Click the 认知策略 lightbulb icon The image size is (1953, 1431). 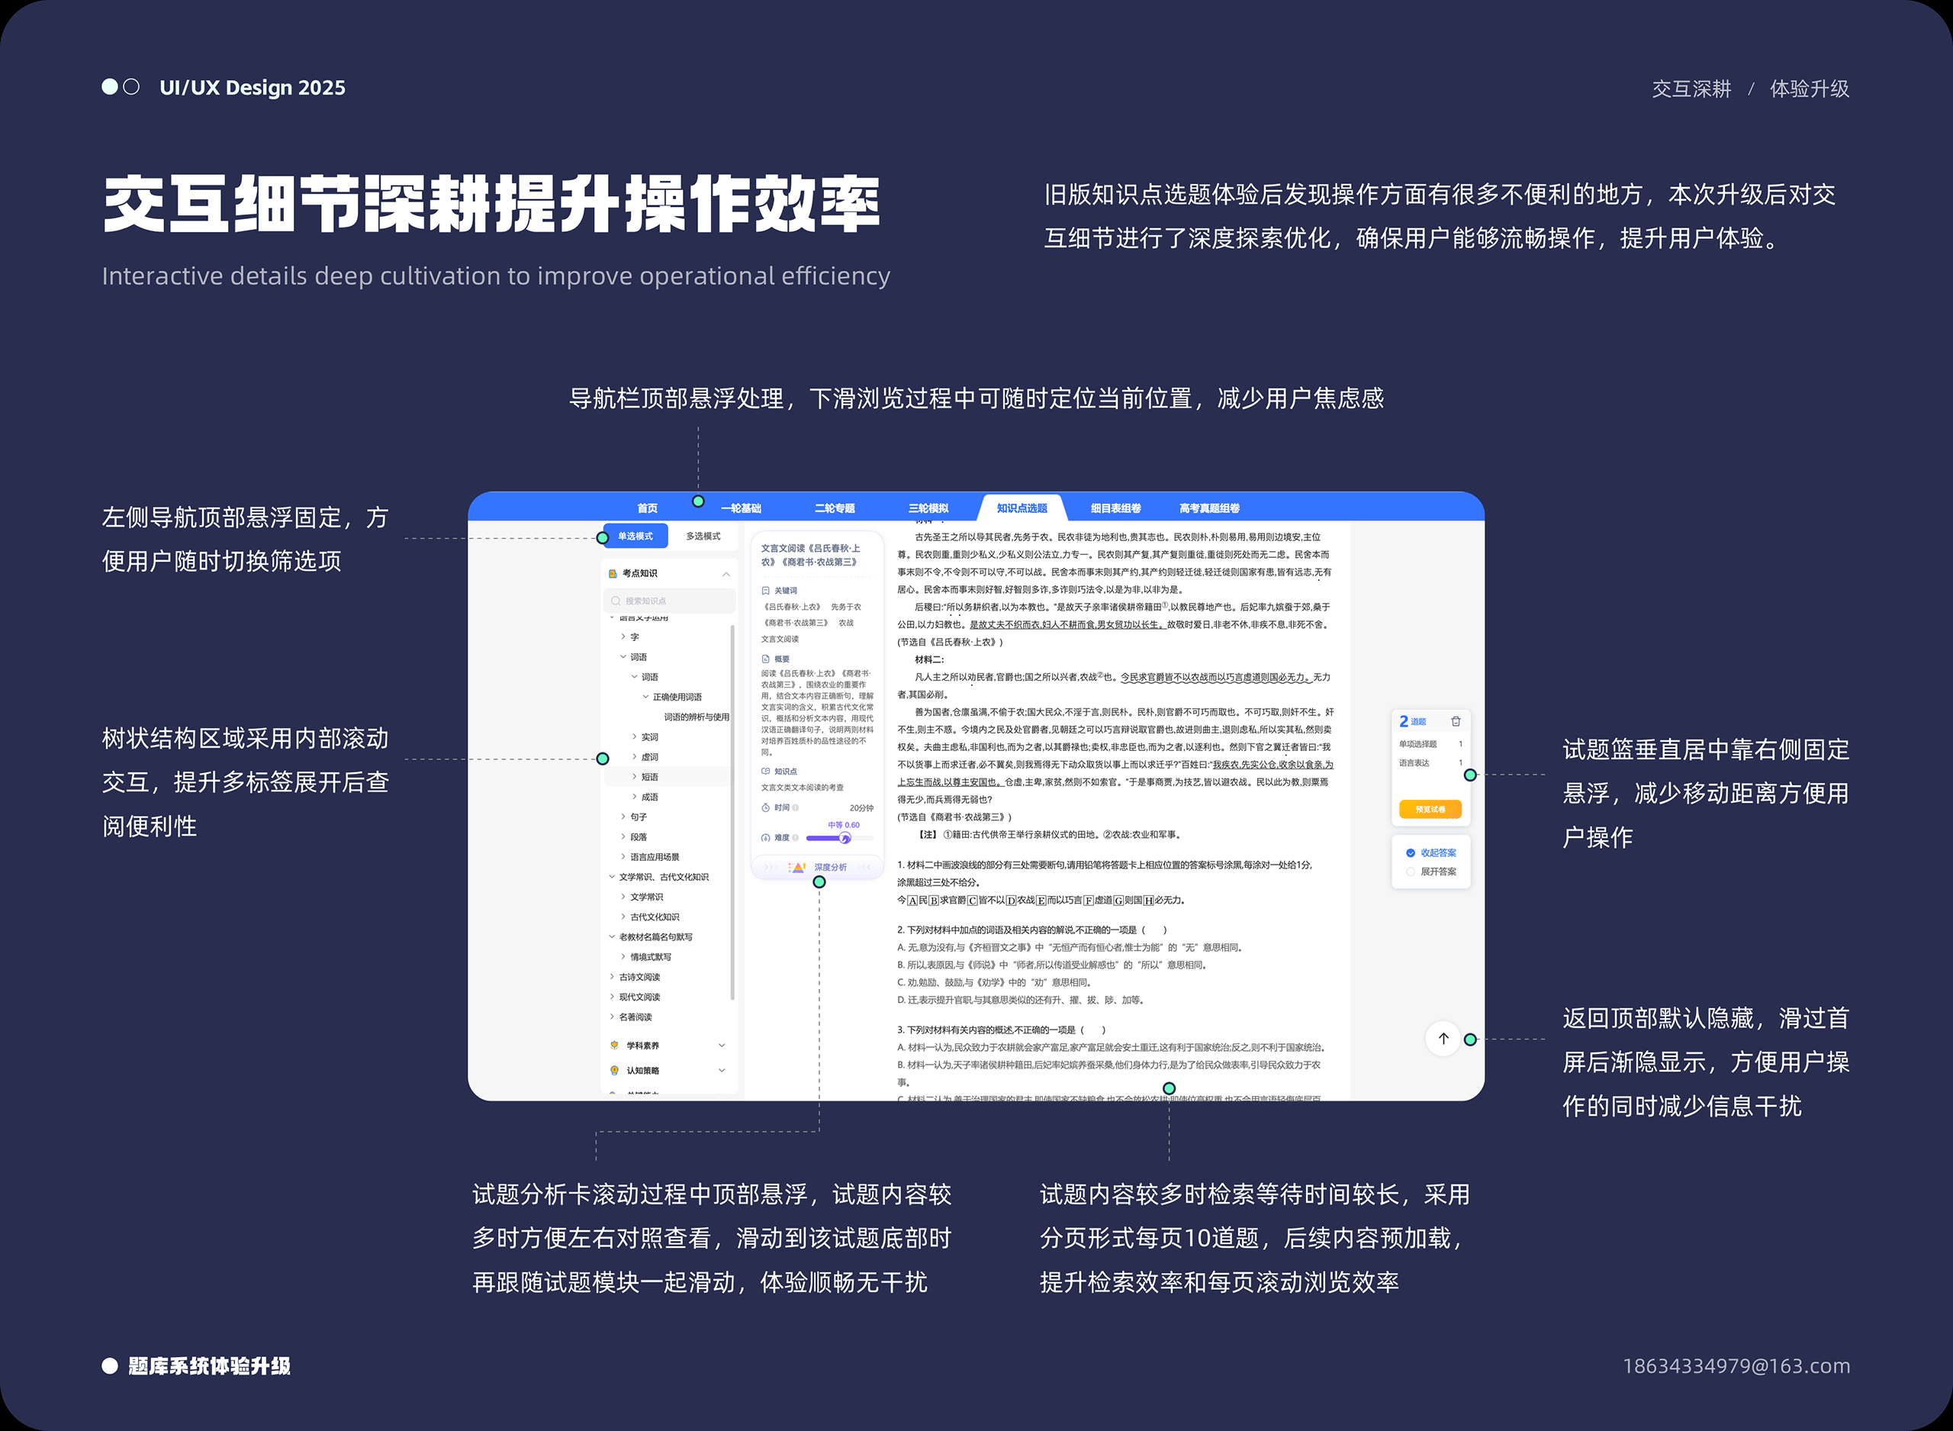click(x=614, y=1071)
